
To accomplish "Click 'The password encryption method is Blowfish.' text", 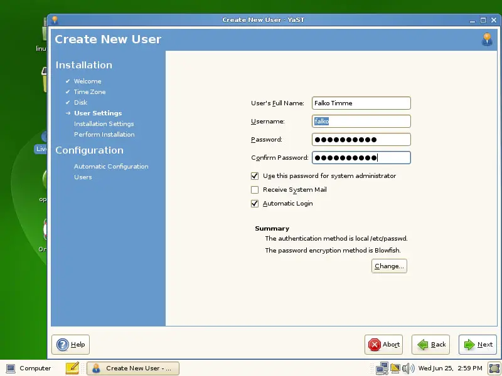I will pyautogui.click(x=333, y=250).
